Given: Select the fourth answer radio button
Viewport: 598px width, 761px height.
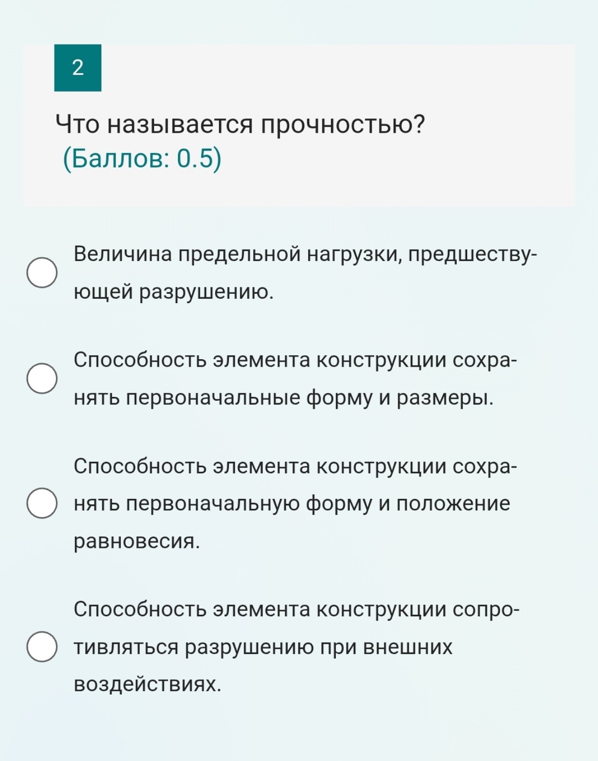Looking at the screenshot, I should (43, 647).
